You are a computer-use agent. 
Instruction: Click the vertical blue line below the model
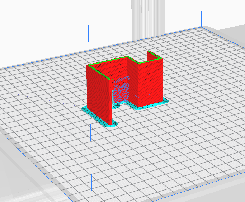coord(92,161)
